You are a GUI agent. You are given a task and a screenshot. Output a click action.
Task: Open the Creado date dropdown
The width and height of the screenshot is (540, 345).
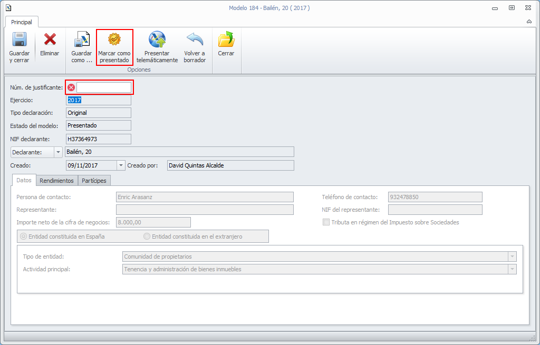pos(121,165)
